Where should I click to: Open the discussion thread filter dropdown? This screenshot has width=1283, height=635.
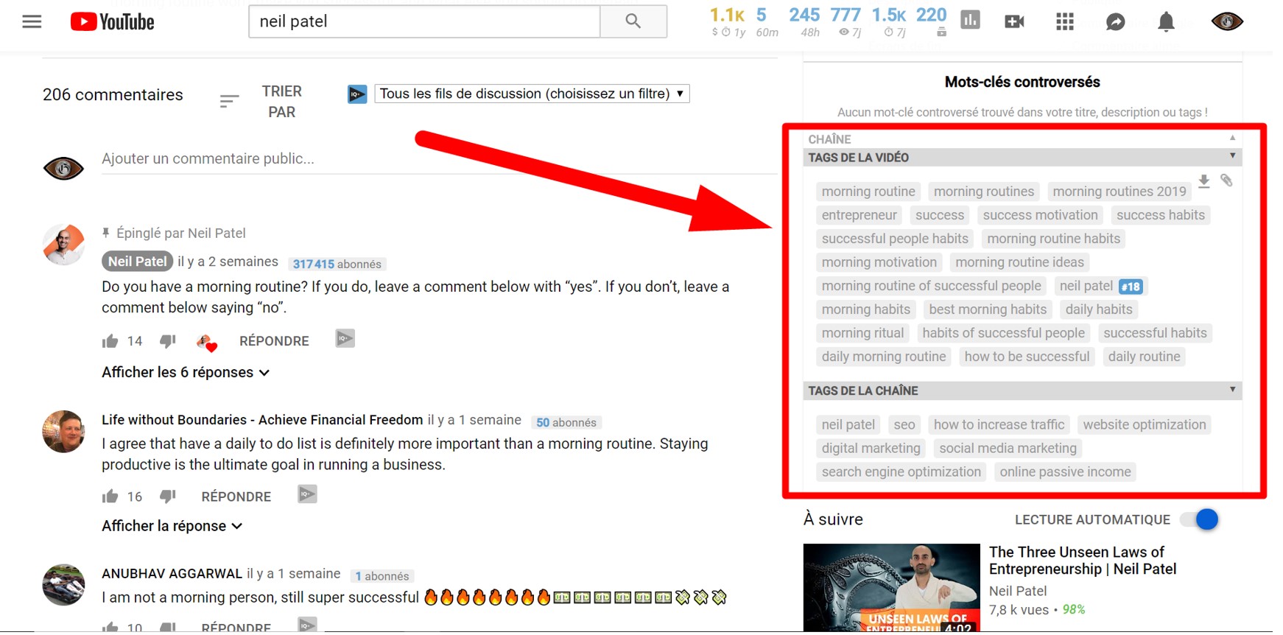532,94
